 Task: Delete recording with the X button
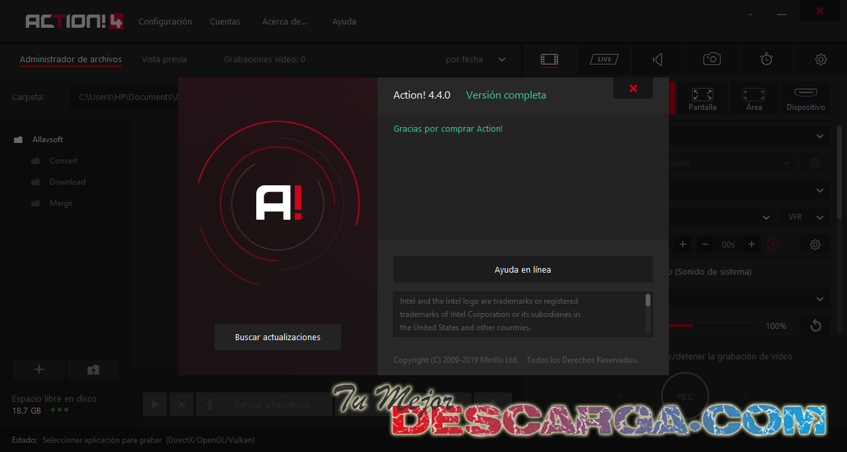181,404
